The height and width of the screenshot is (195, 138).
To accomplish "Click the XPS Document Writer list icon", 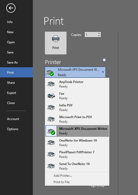I will tap(51, 131).
